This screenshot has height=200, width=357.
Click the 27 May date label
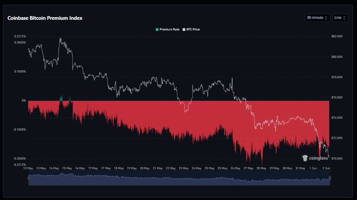[x=248, y=169]
